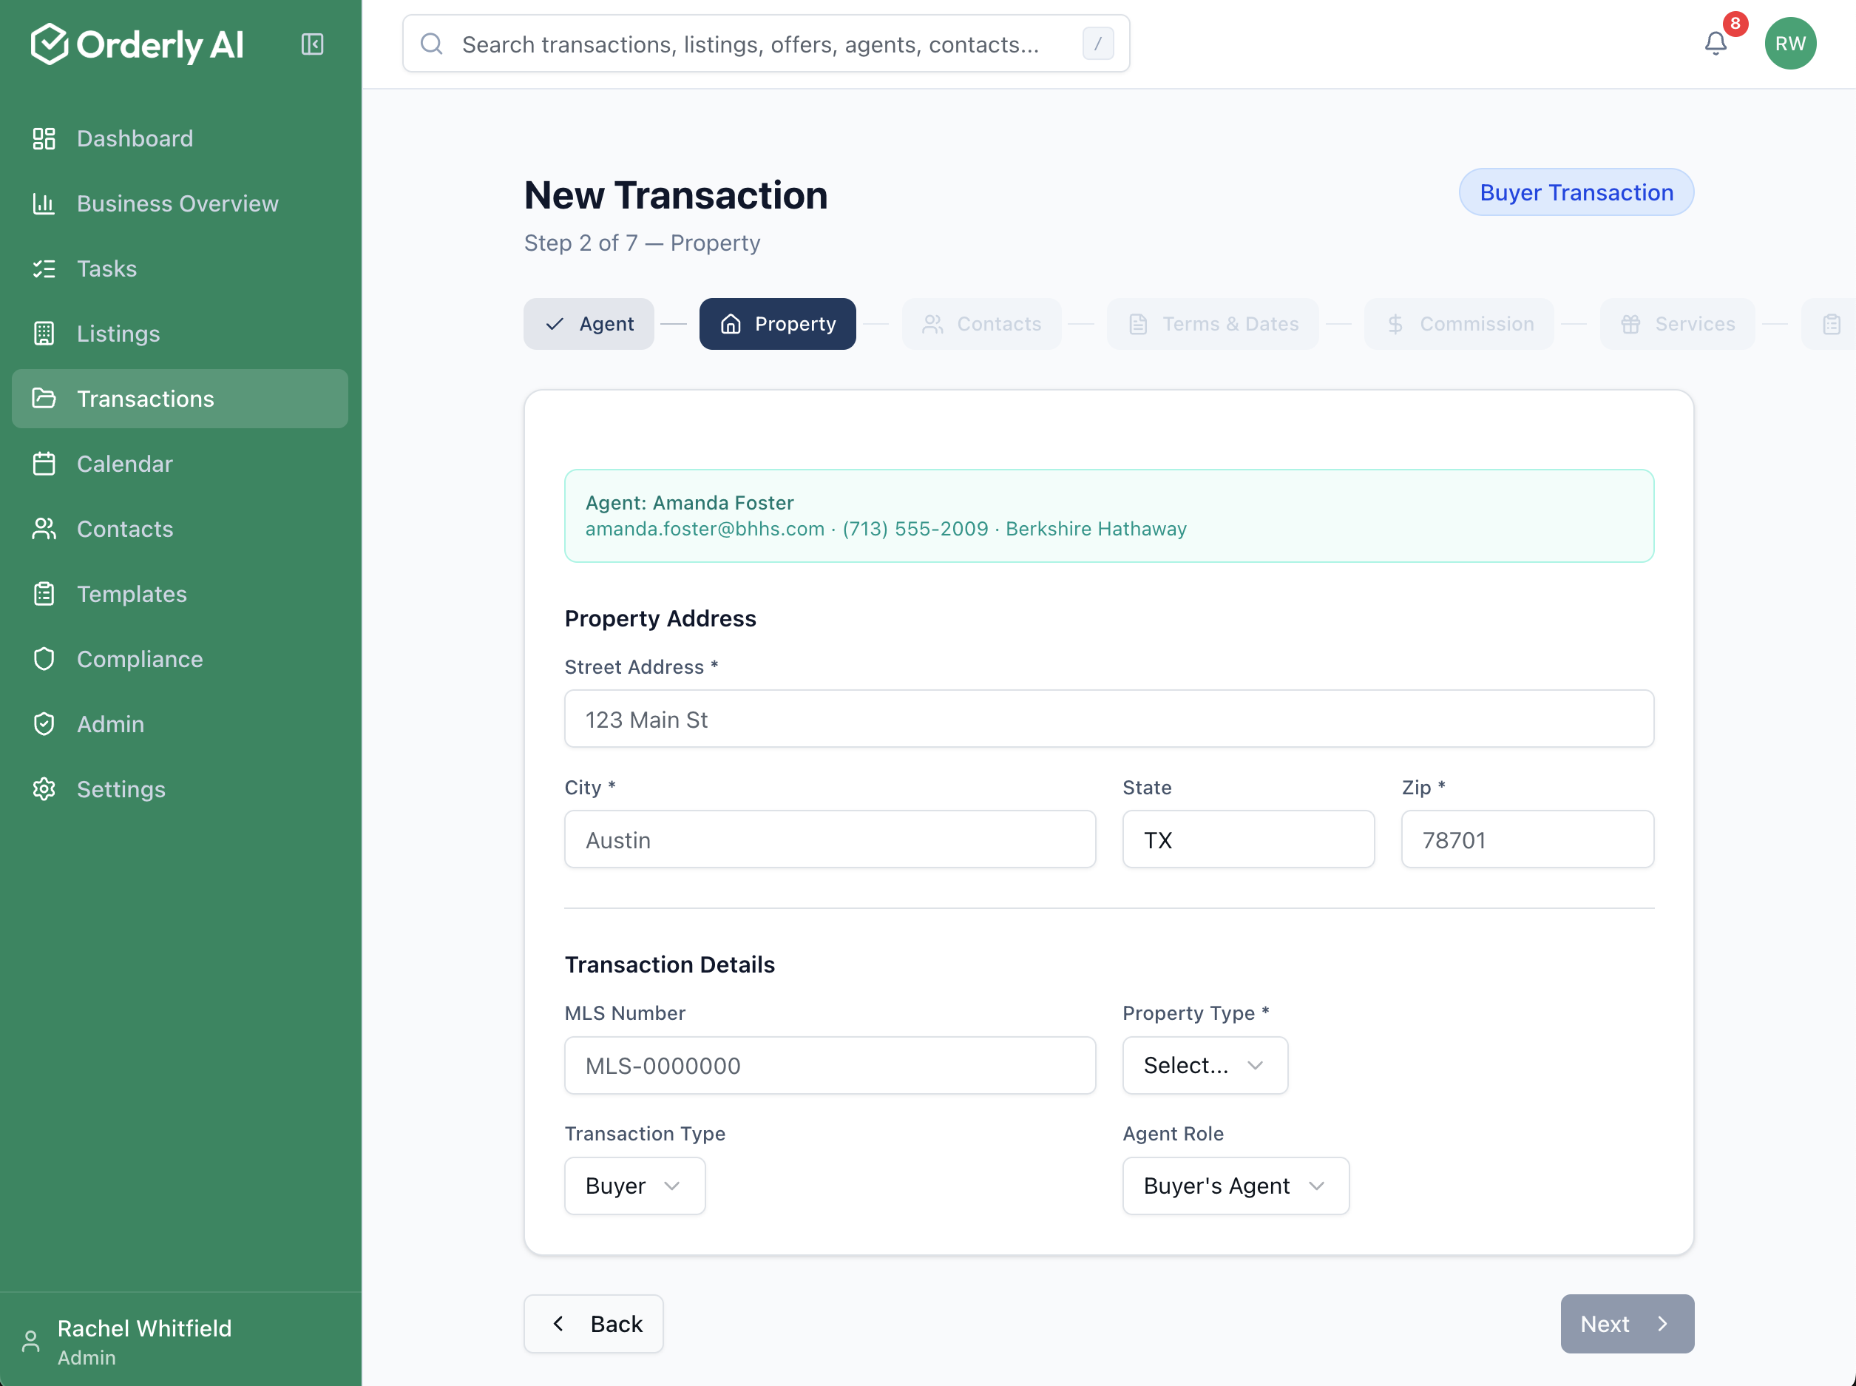Focus the Street Address field
The image size is (1856, 1386).
tap(1108, 719)
